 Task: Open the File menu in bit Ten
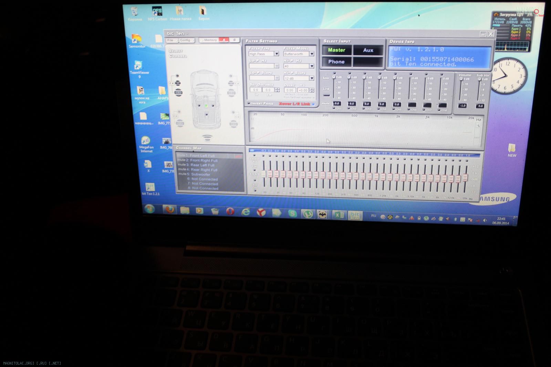(x=172, y=40)
